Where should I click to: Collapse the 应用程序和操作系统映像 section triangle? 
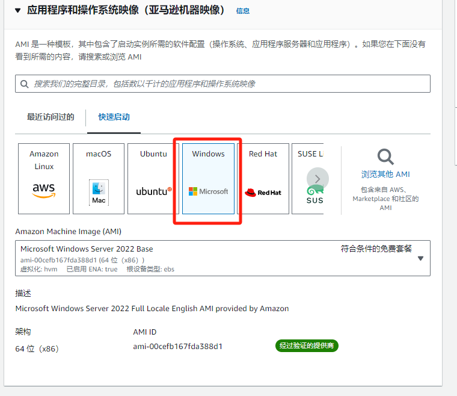click(x=17, y=10)
